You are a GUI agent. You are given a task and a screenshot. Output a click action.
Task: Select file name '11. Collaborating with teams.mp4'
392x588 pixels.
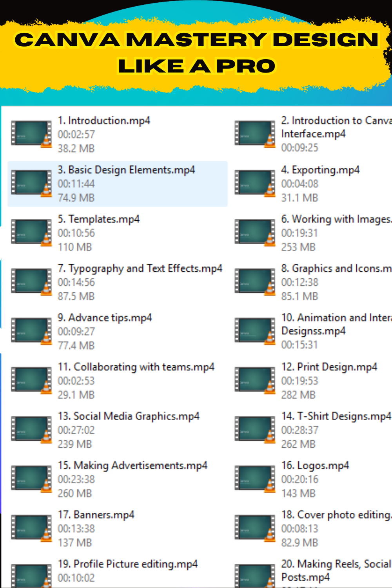pyautogui.click(x=136, y=367)
